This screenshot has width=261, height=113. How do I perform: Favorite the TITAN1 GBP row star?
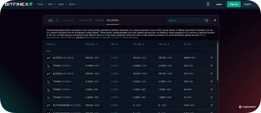click(x=212, y=89)
